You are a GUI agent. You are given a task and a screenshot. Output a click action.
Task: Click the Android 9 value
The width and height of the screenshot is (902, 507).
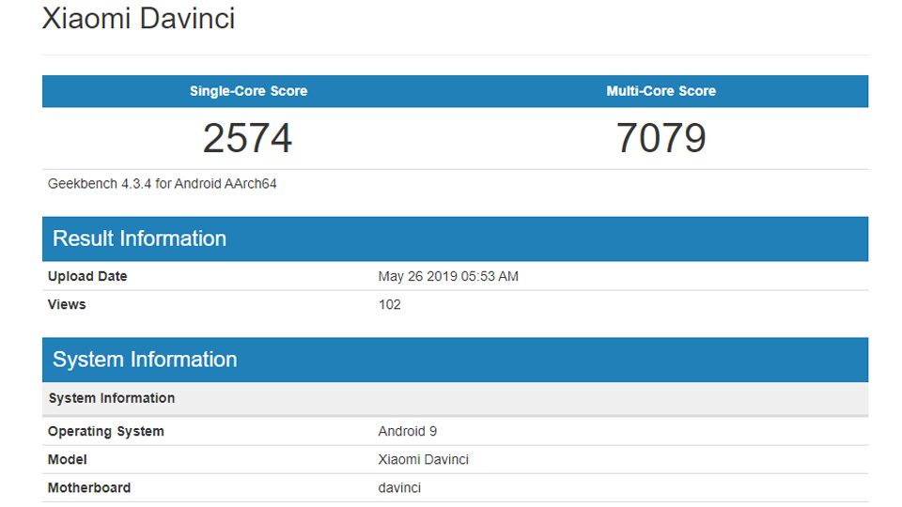coord(407,431)
